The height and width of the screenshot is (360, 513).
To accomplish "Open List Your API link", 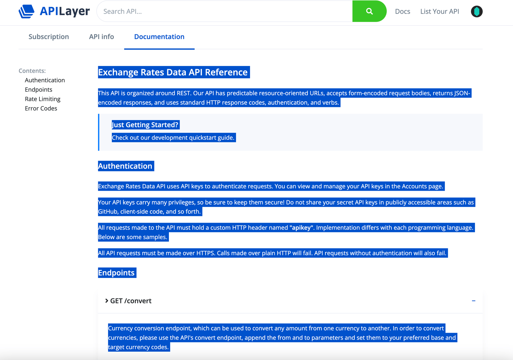I will [440, 11].
